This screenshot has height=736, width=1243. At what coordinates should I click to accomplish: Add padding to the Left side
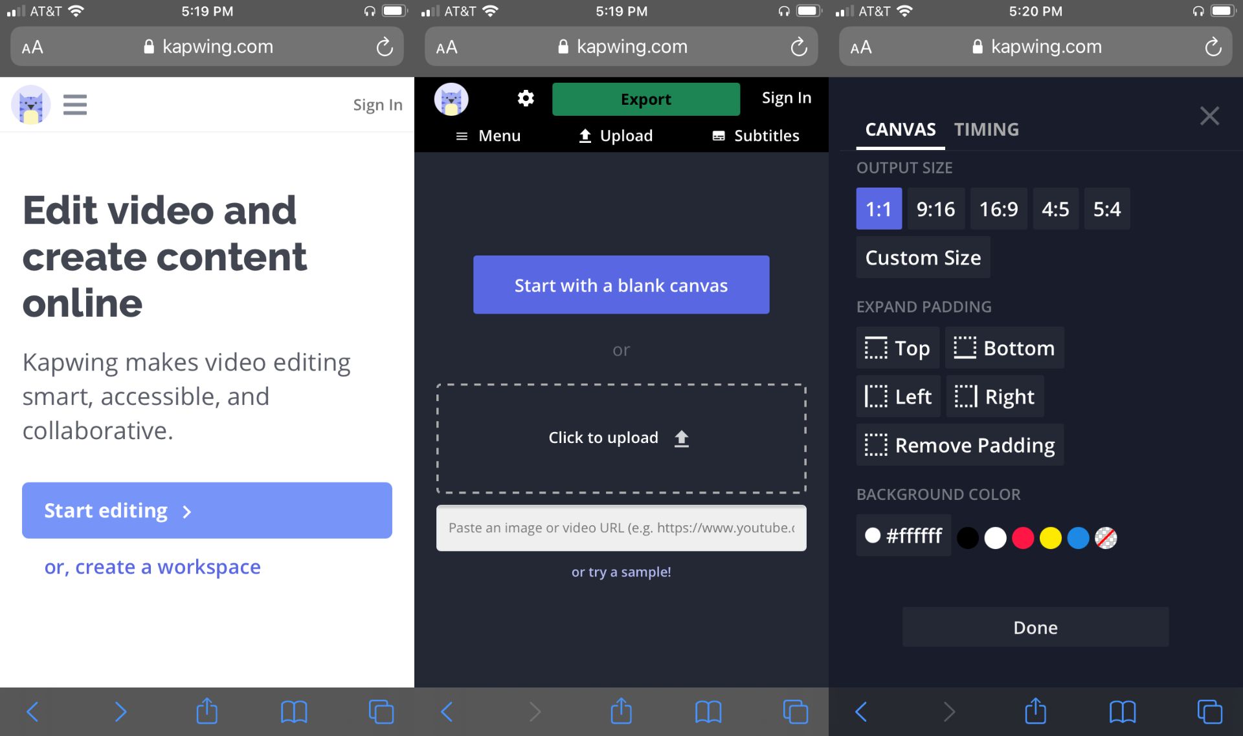tap(898, 396)
